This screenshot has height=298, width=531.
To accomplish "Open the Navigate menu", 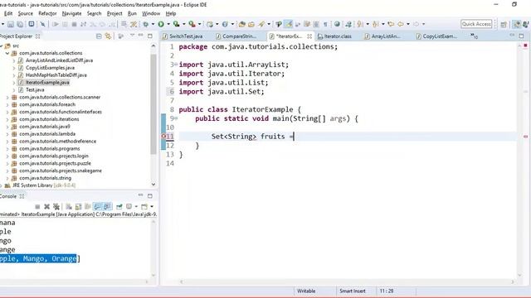I will [x=71, y=13].
